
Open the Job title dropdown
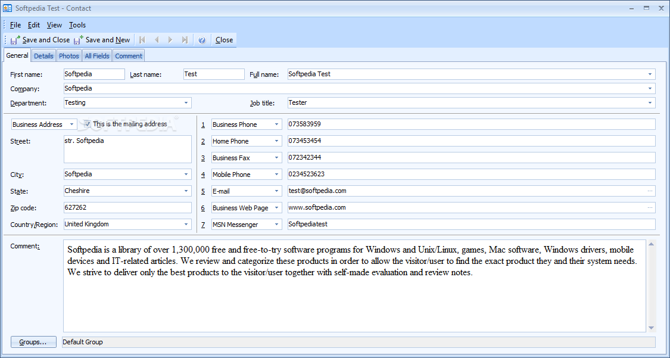click(650, 103)
